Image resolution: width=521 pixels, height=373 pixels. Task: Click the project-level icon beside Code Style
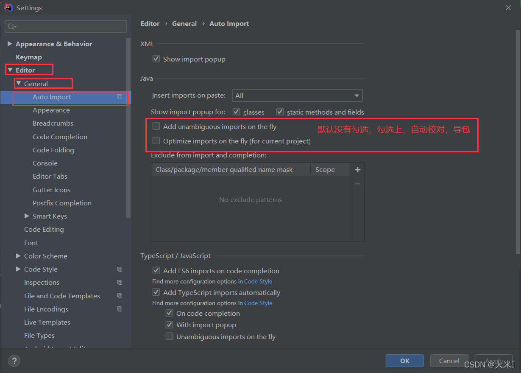click(120, 269)
